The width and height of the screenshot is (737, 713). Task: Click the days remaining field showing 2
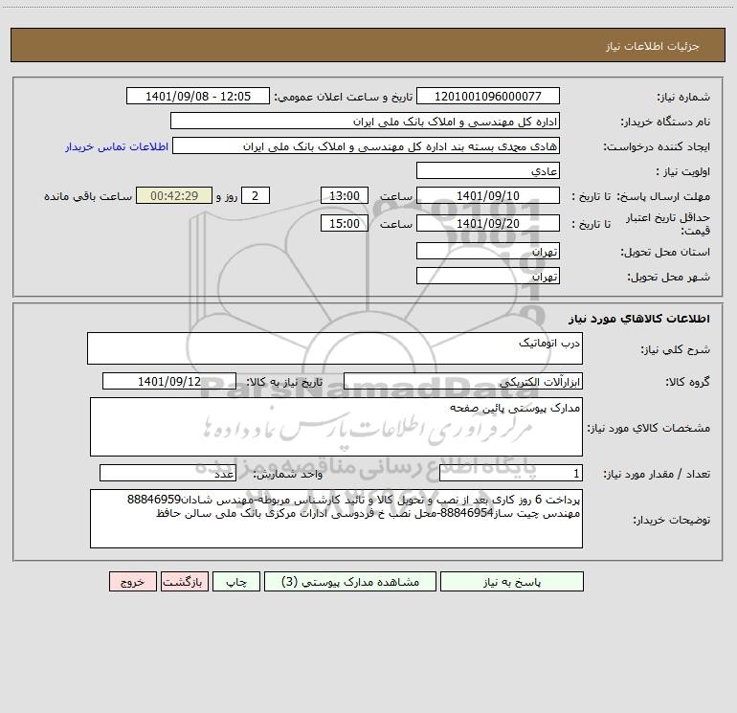[256, 195]
